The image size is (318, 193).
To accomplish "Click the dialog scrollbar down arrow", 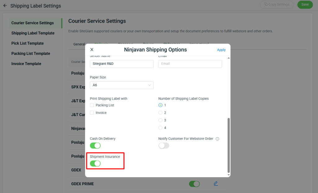I will 229,175.
